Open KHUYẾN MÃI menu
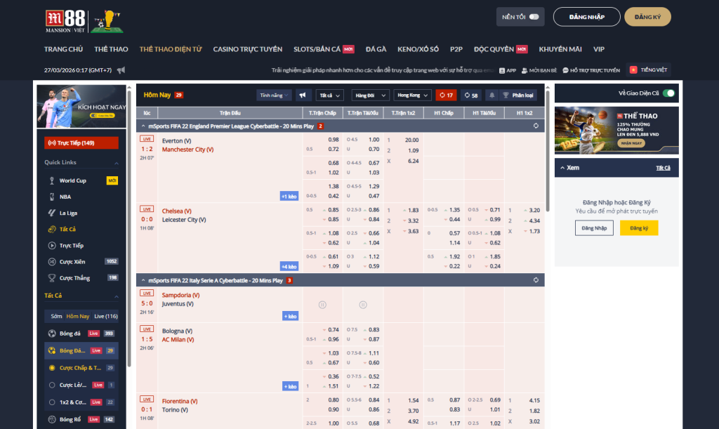This screenshot has height=429, width=719. coord(560,49)
